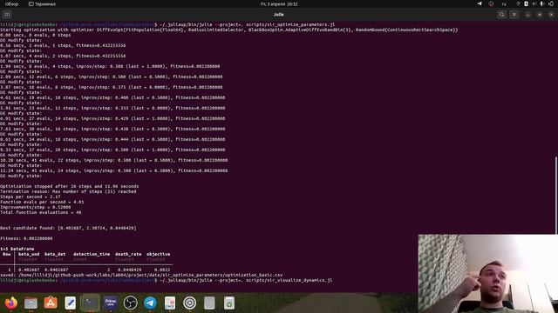Click the 'Fitness: 0.002200000' line

(x=26, y=238)
